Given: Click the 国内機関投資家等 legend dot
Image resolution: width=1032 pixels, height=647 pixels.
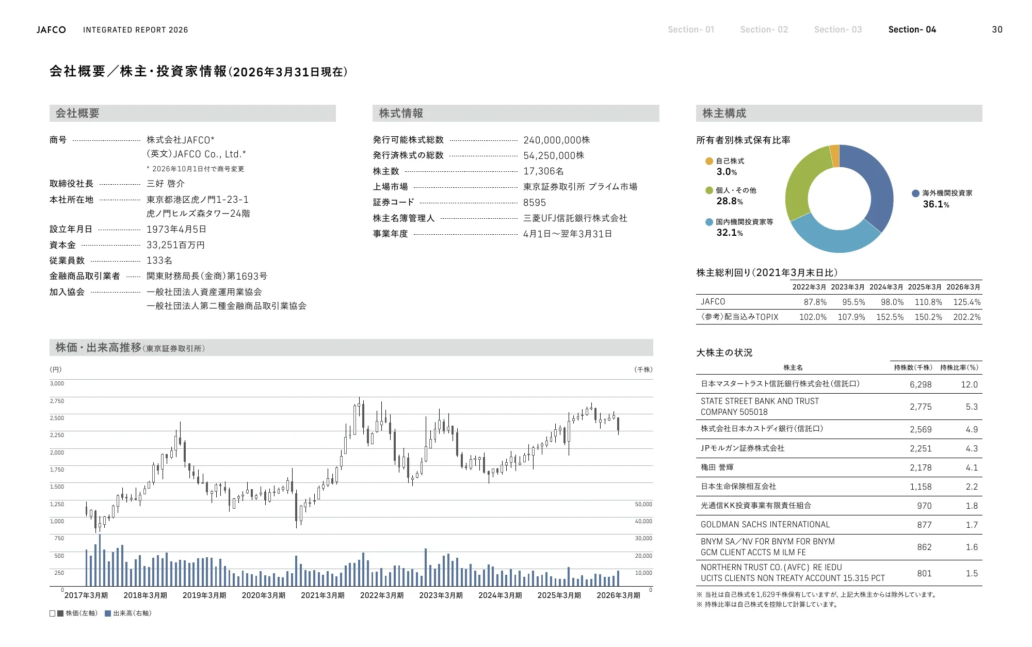Looking at the screenshot, I should click(709, 222).
